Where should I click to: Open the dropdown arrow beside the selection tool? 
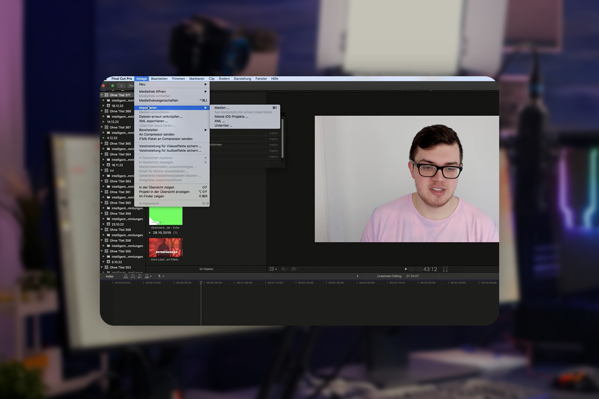click(x=163, y=276)
